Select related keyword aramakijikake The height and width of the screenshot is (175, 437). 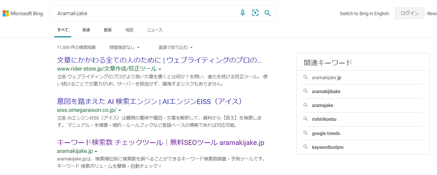(326, 91)
